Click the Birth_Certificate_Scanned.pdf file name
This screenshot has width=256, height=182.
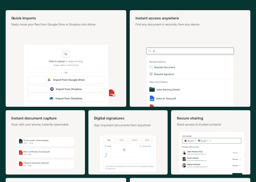point(36,152)
